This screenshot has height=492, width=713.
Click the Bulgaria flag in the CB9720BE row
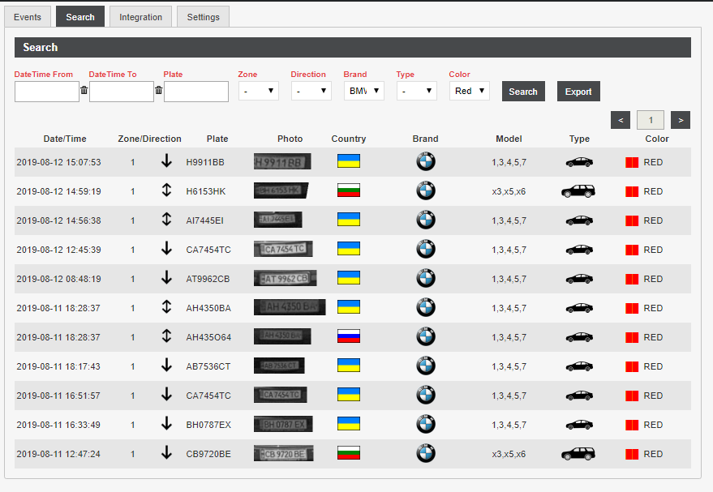coord(349,453)
